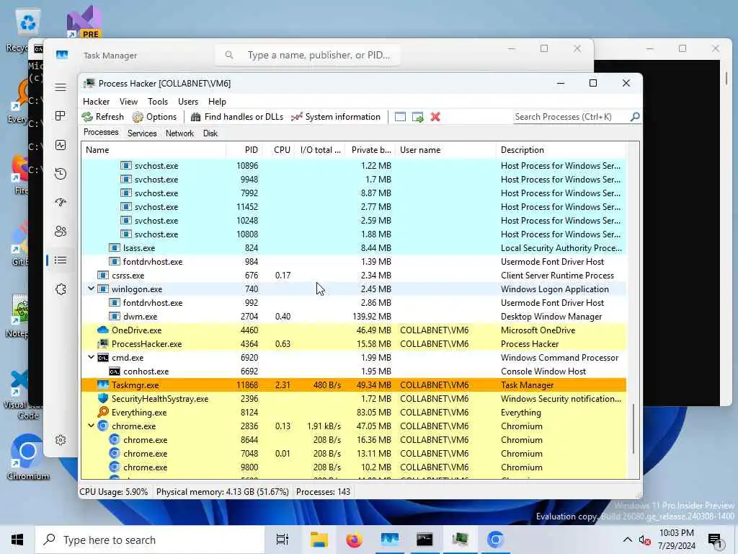Screen dimensions: 738x554
Task: Click the Task Manager search box
Action: [308, 55]
